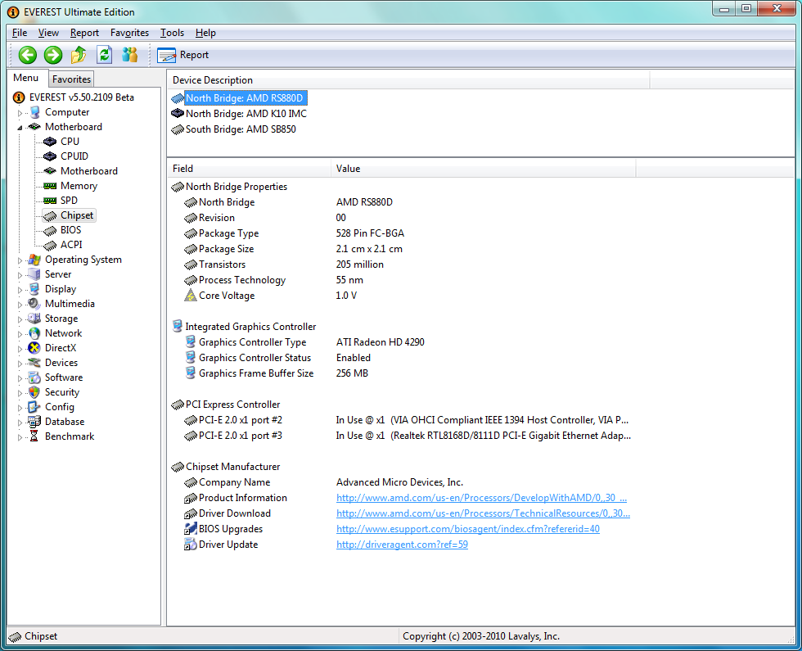Open the esupport.com BIOS Upgrades link
802x651 pixels.
[x=467, y=529]
